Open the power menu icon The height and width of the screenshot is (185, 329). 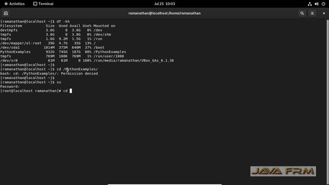(323, 4)
